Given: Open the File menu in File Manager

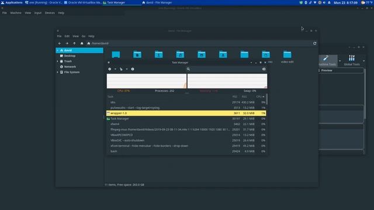Looking at the screenshot, I should coord(59,36).
